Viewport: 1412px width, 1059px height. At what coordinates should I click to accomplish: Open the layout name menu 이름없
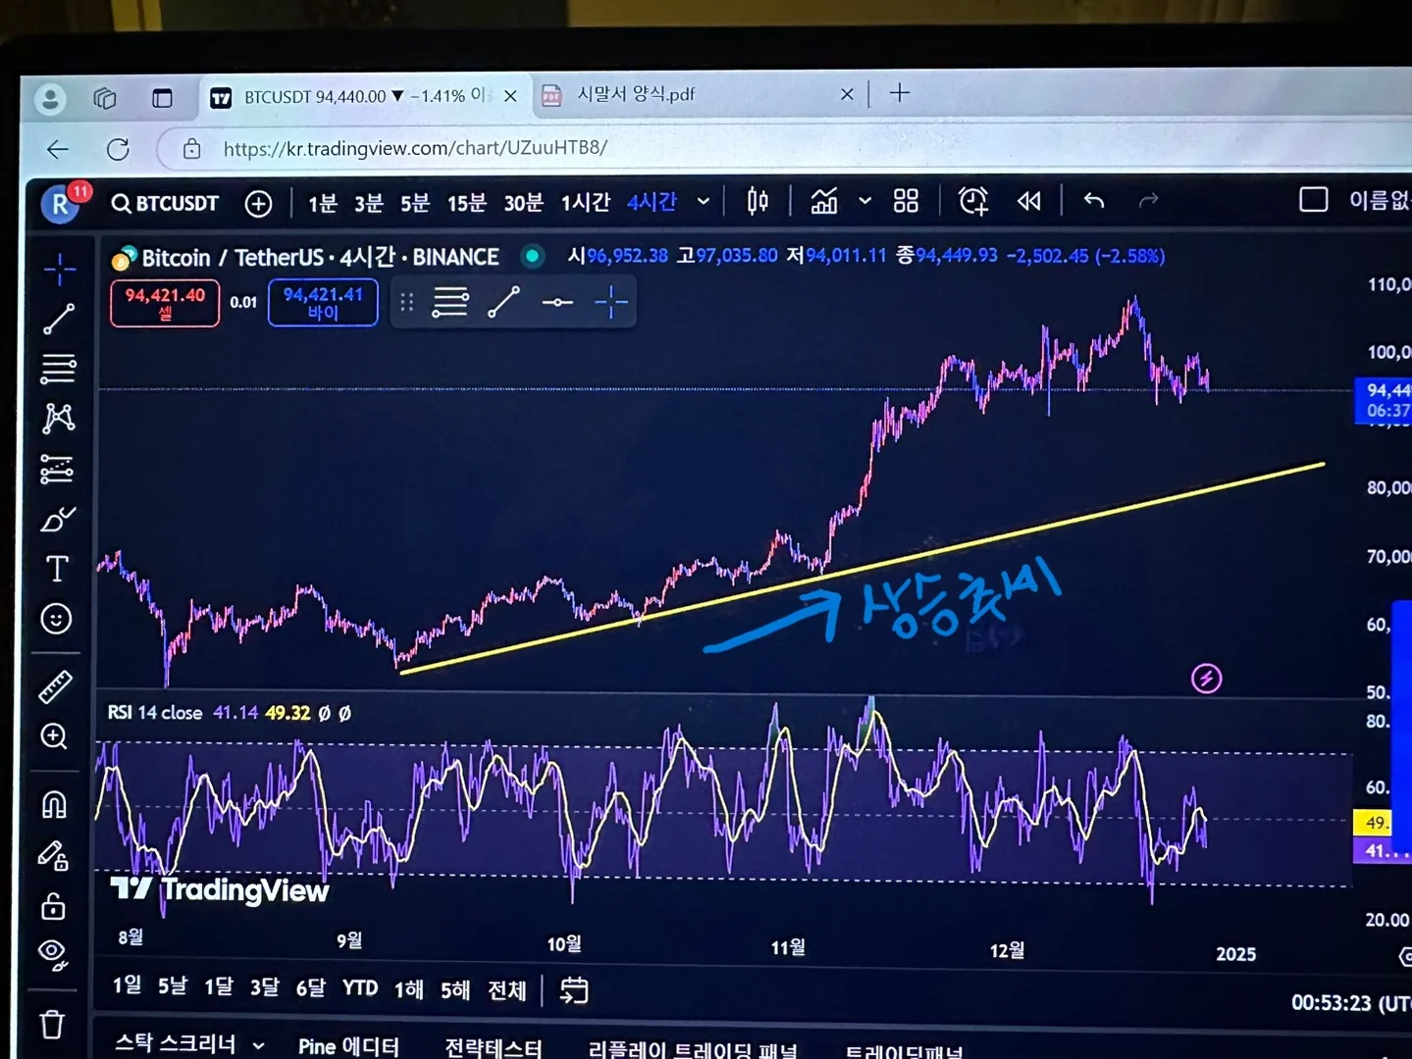point(1380,200)
